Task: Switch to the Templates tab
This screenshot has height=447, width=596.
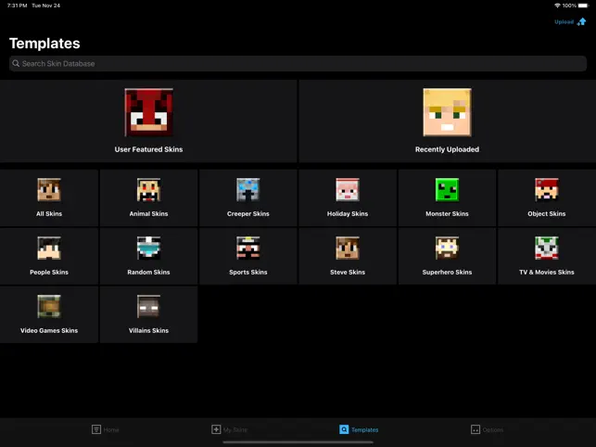Action: click(359, 429)
